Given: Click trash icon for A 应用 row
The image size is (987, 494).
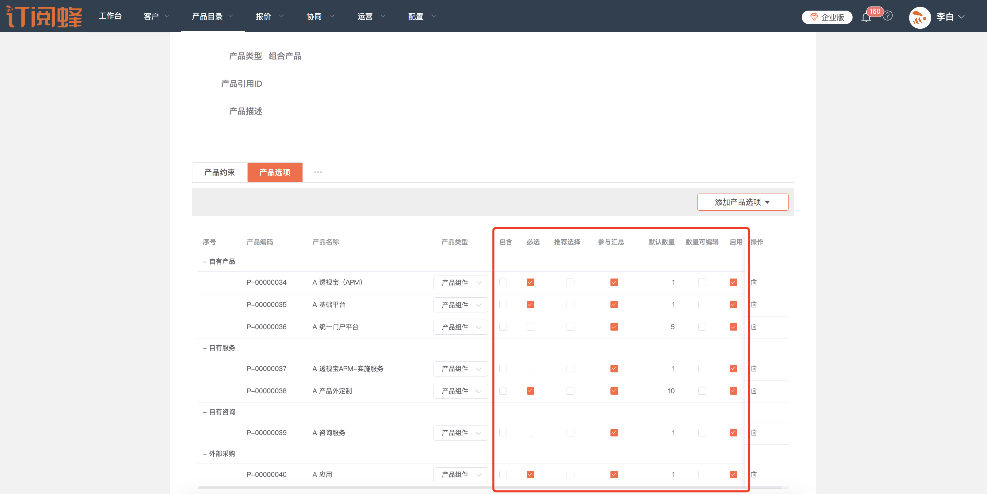Looking at the screenshot, I should (754, 474).
